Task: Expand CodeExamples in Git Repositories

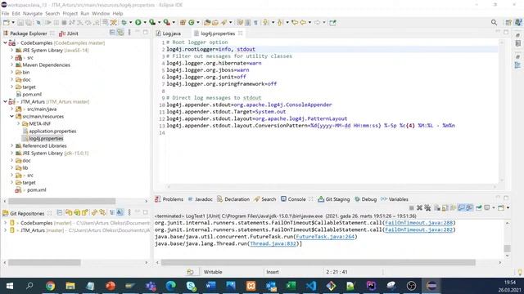Action: click(5, 223)
